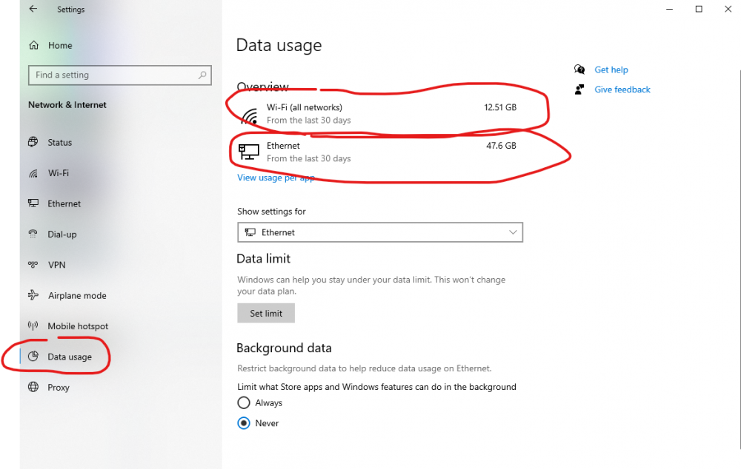Screen dimensions: 741x469
Task: Select the Never radio button
Action: click(243, 422)
